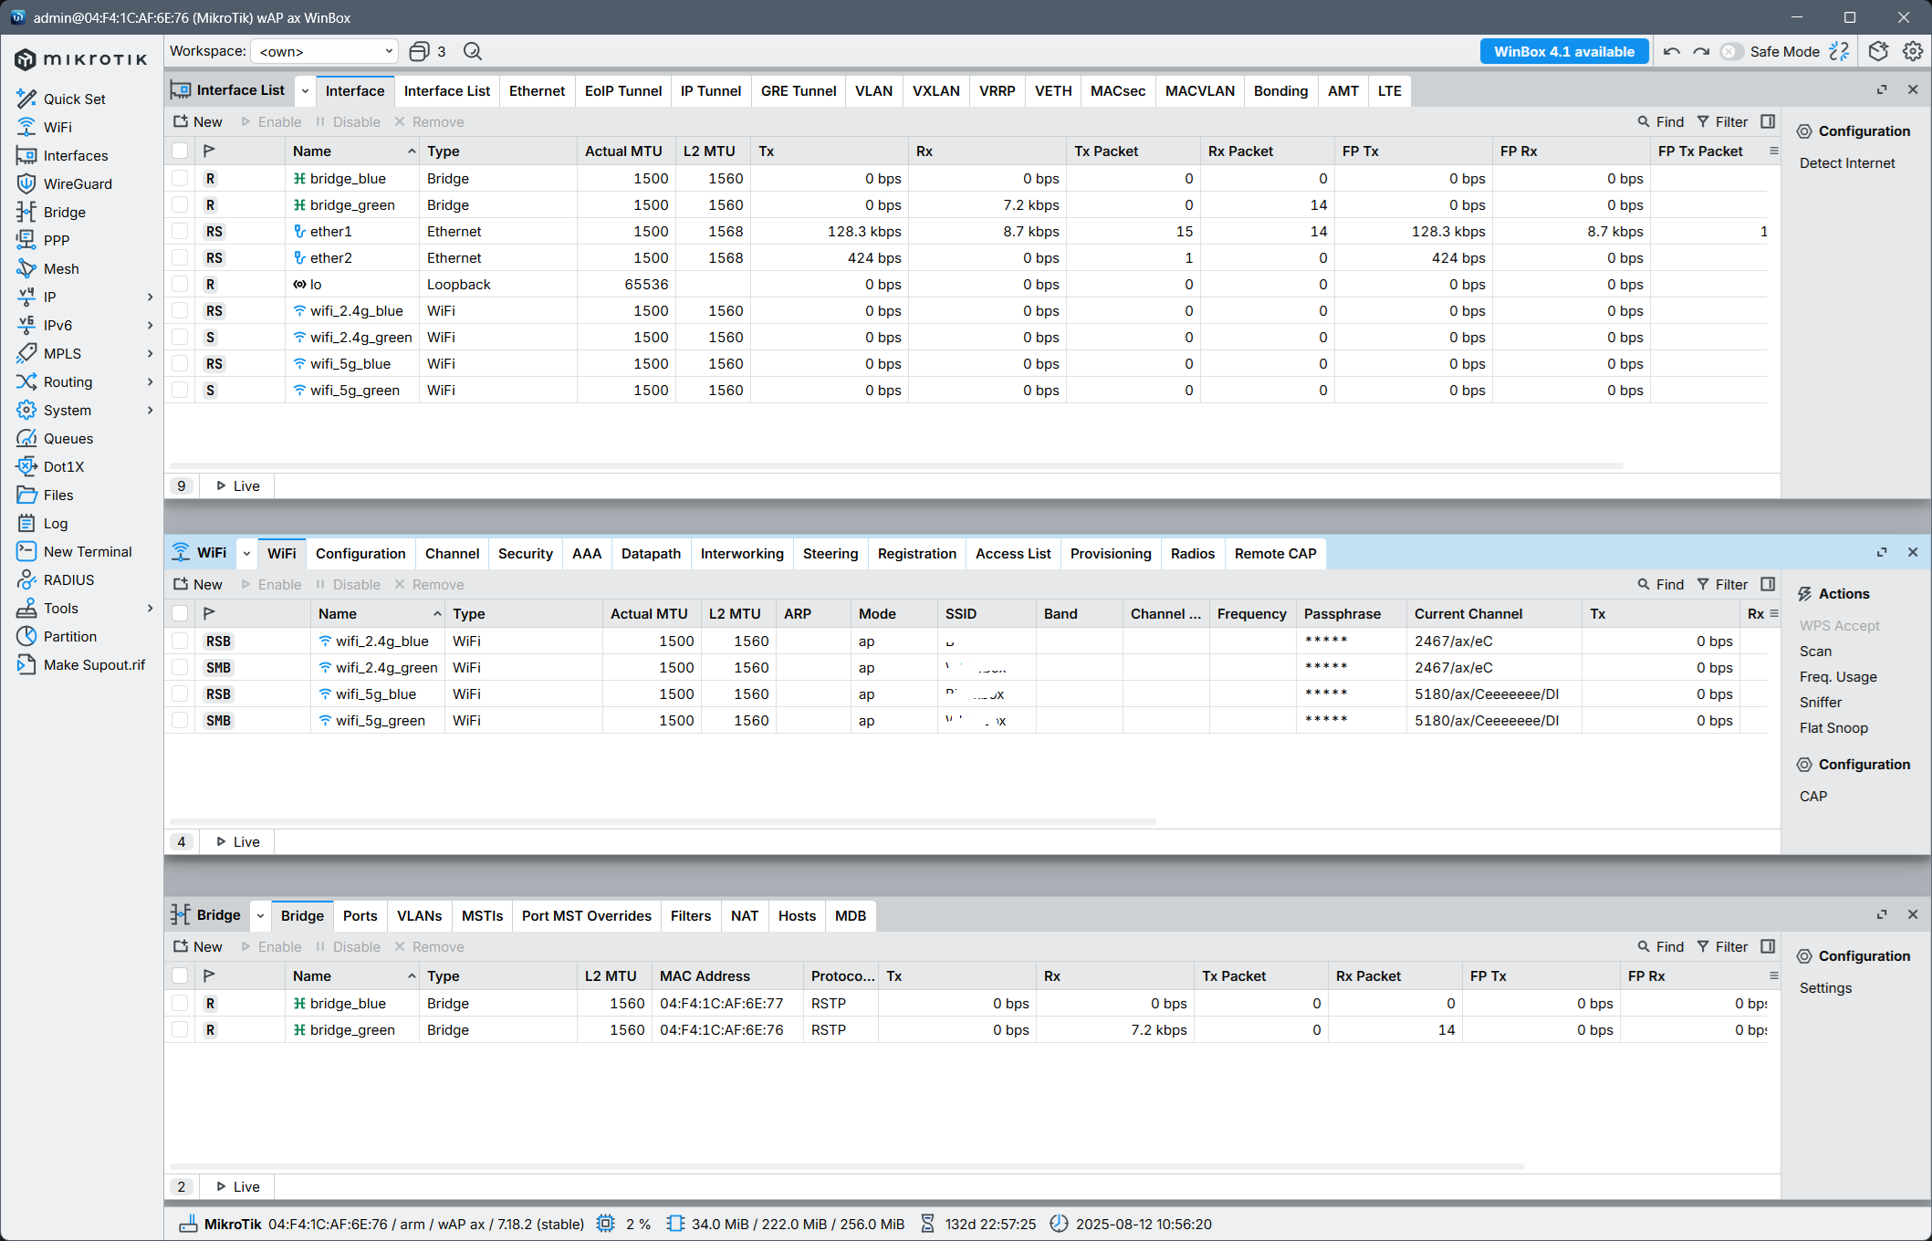Screen dimensions: 1932x1241
Task: Toggle Safe Mode switch
Action: click(x=1731, y=51)
